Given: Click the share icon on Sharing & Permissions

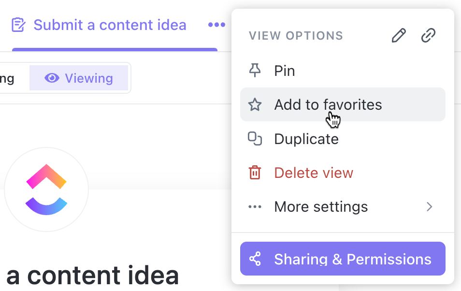Looking at the screenshot, I should [255, 259].
